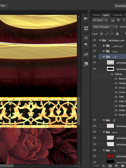126x168 pixels.
Task: Click the canvas vertical scrollbar down arrow
Action: click(79, 162)
